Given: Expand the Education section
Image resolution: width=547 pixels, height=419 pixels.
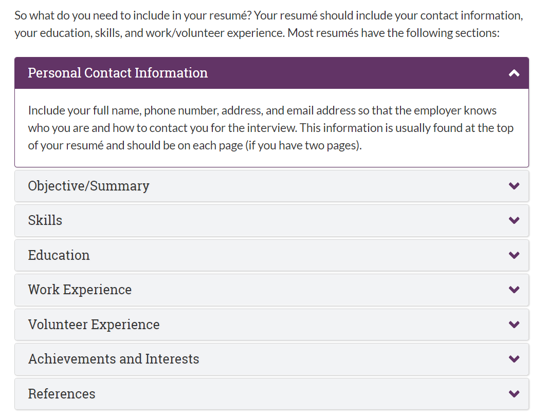Looking at the screenshot, I should [271, 255].
